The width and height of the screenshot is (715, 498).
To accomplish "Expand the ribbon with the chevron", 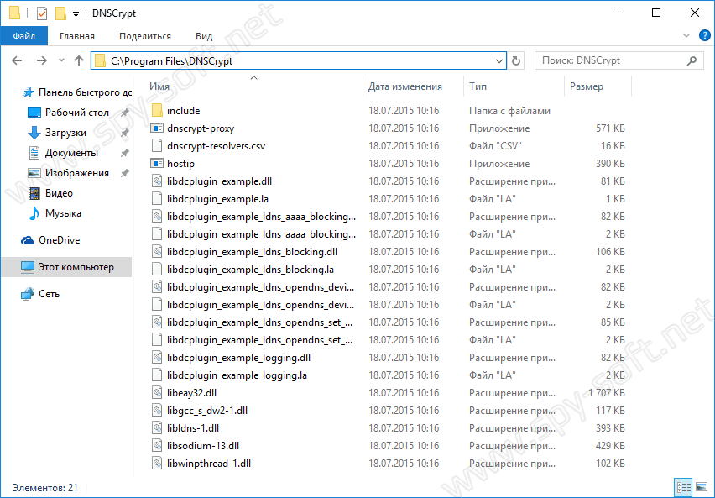I will (x=686, y=35).
